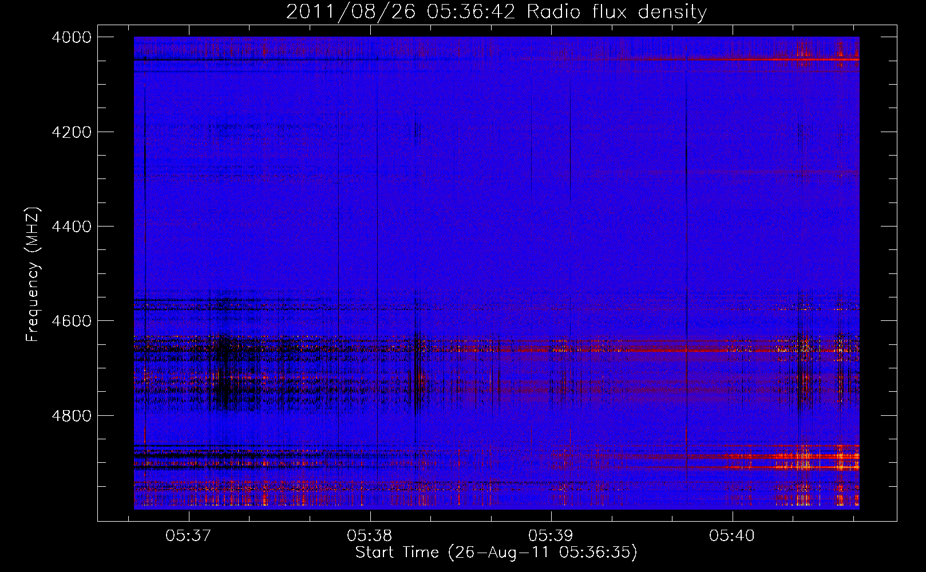Click the 05:37 time axis label

188,535
